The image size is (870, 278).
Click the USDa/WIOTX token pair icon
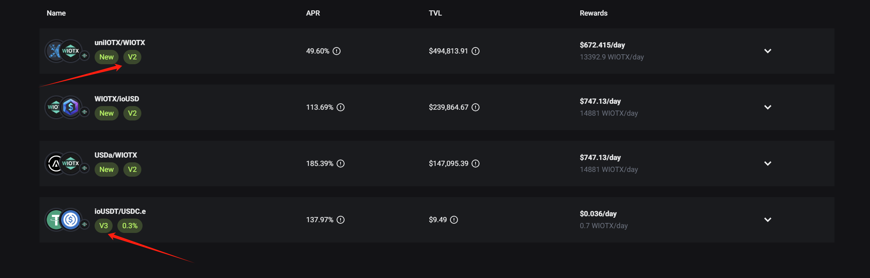[x=63, y=164]
